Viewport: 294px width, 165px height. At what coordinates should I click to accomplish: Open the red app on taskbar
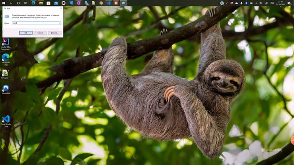[116, 3]
